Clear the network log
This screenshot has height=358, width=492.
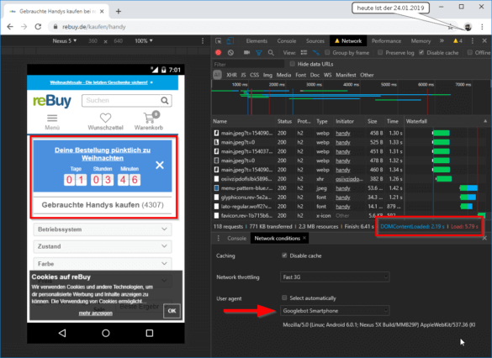[x=230, y=53]
